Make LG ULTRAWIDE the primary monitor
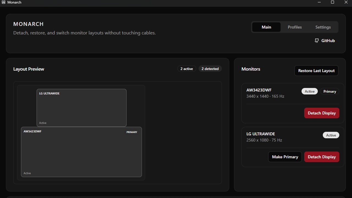 (x=285, y=157)
